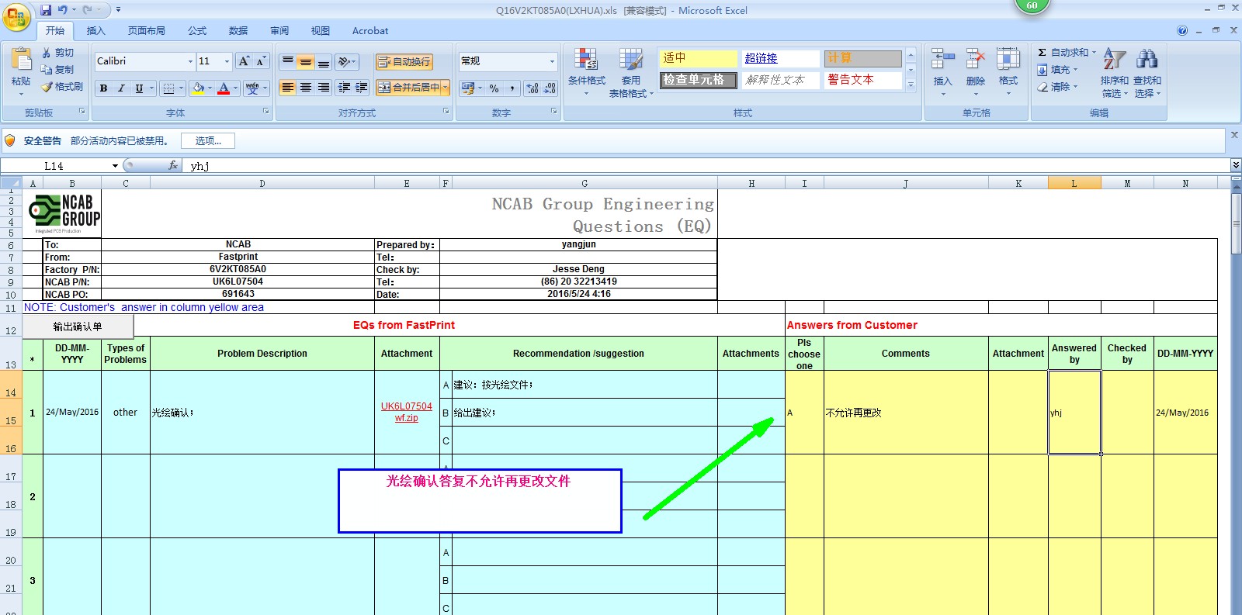Switch to the 插入 ribbon tab
The image size is (1242, 615).
95,31
